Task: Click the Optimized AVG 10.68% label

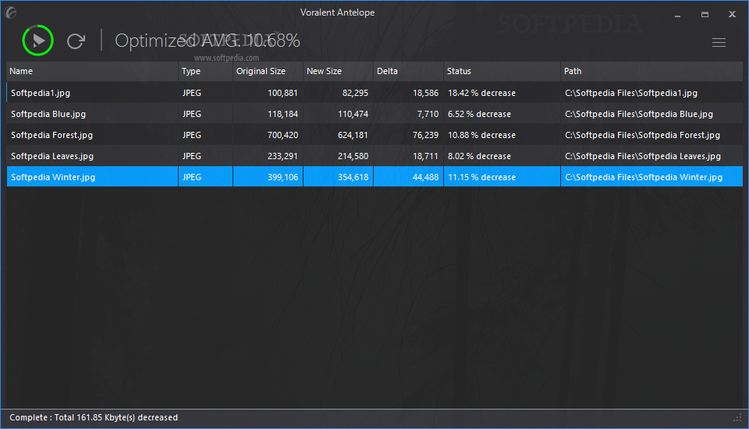Action: (x=208, y=41)
